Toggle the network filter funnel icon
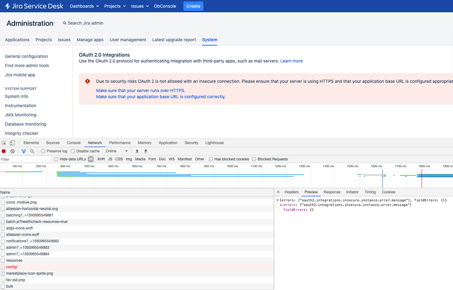Screen dimensions: 453x290 click(24, 151)
